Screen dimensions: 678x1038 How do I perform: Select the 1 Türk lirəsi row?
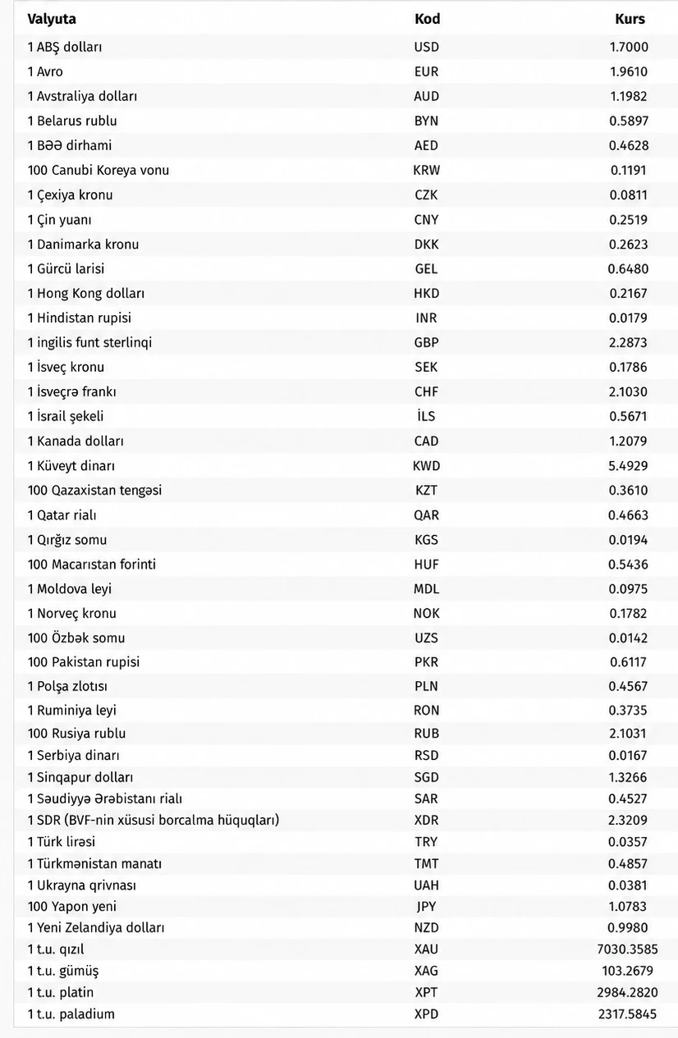coord(346,841)
